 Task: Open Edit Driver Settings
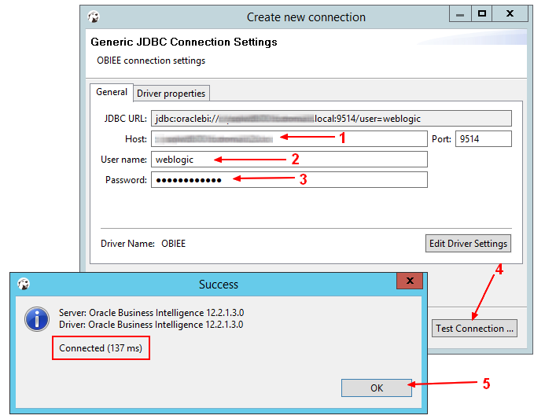[468, 243]
